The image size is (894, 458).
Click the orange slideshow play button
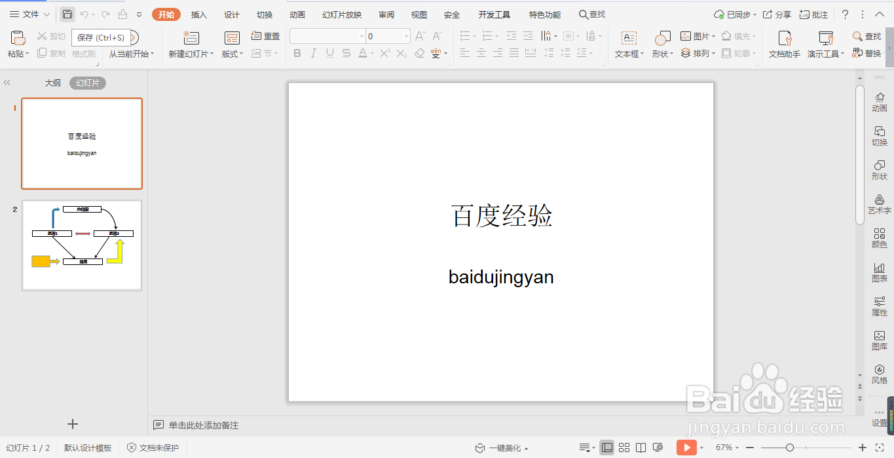(x=686, y=448)
